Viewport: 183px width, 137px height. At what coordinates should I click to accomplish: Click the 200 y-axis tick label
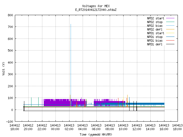pos(10,86)
